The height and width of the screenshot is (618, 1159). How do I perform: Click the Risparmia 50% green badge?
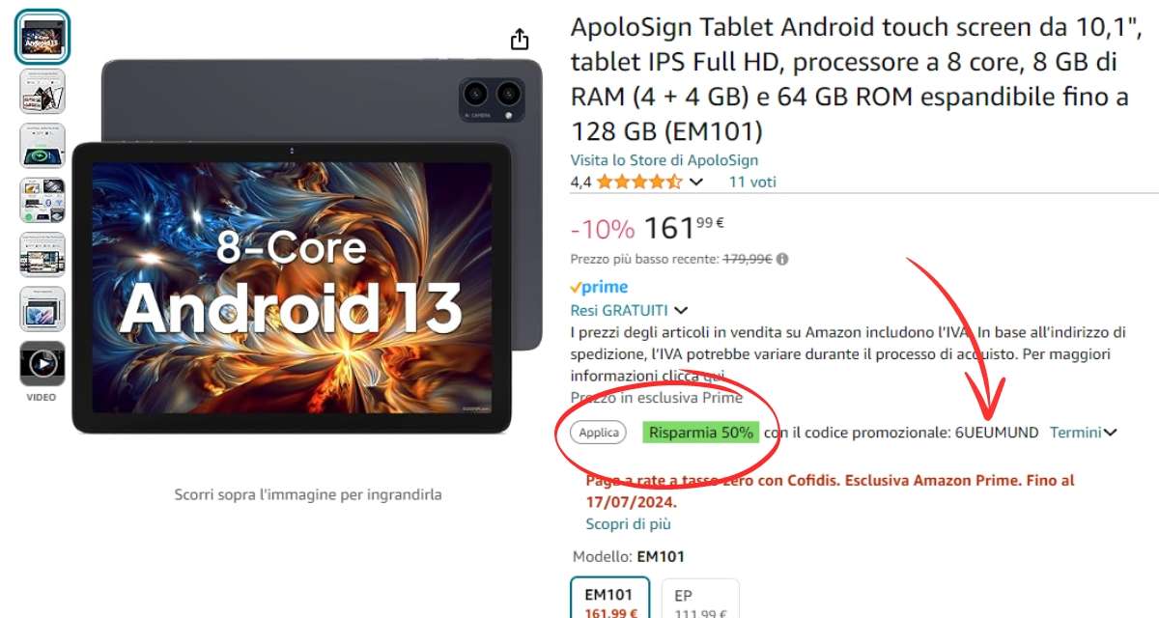pos(701,433)
